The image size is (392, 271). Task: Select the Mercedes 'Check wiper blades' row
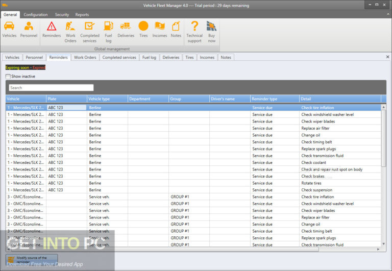(193, 121)
